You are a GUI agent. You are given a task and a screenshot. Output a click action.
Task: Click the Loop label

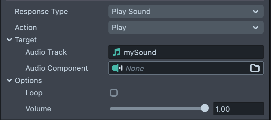click(34, 93)
